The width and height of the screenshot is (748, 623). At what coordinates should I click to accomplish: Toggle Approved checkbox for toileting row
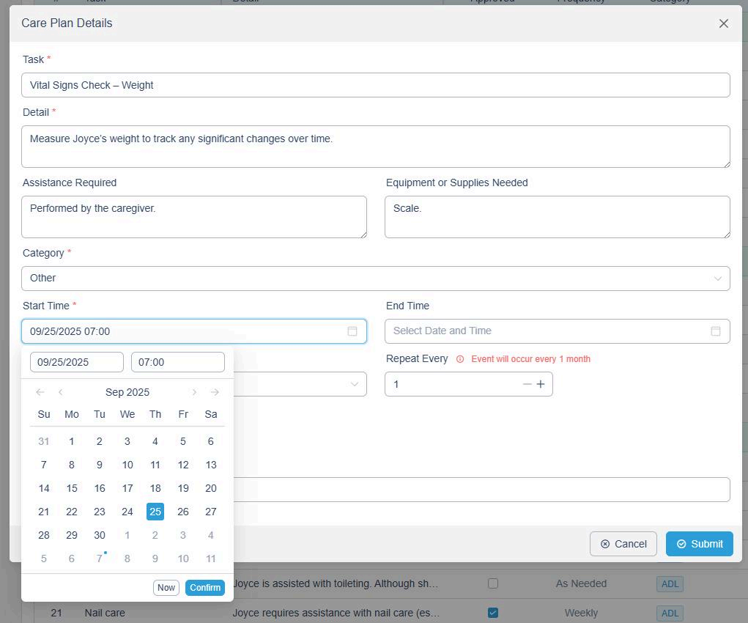coord(493,583)
